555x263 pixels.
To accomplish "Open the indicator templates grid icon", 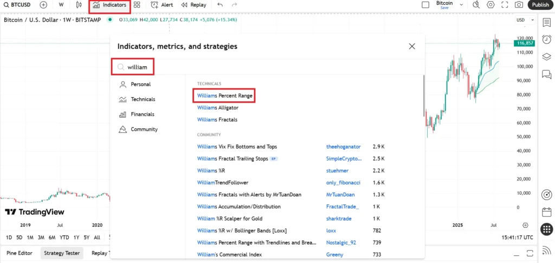I will (x=137, y=5).
